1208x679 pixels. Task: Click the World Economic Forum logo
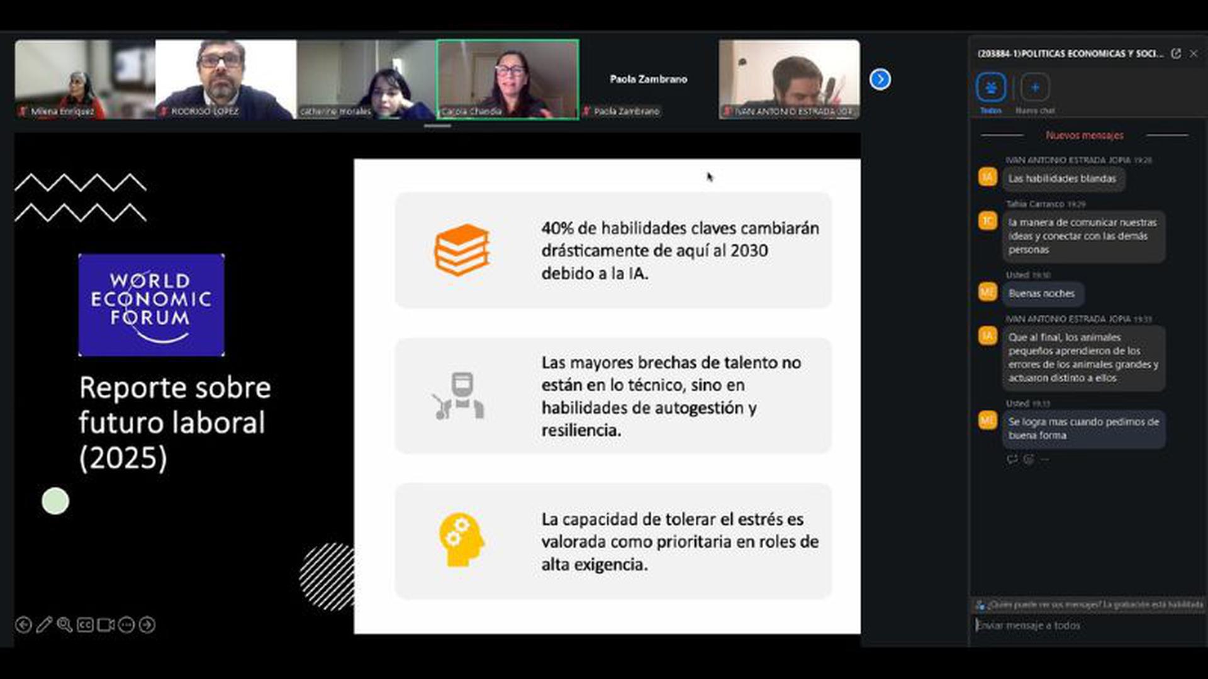152,305
